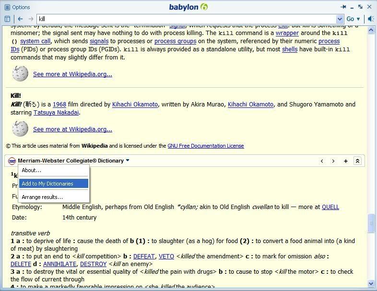Click the 14th century date text
The height and width of the screenshot is (291, 377).
(79, 218)
